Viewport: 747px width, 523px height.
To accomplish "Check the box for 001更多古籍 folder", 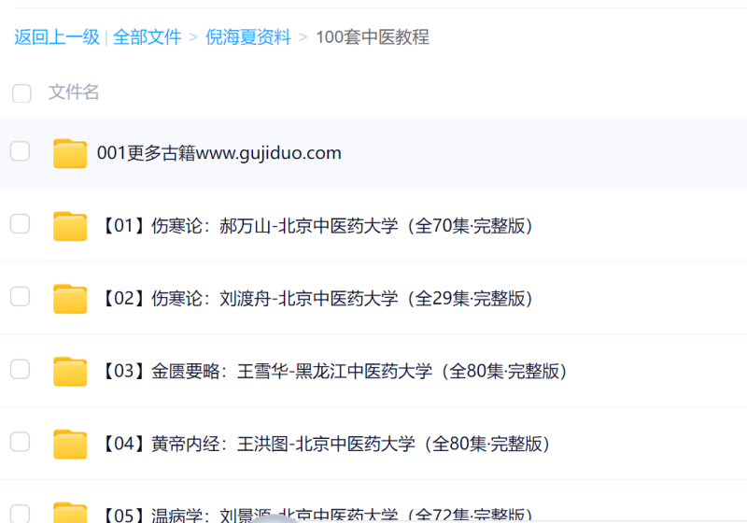I will 20,151.
